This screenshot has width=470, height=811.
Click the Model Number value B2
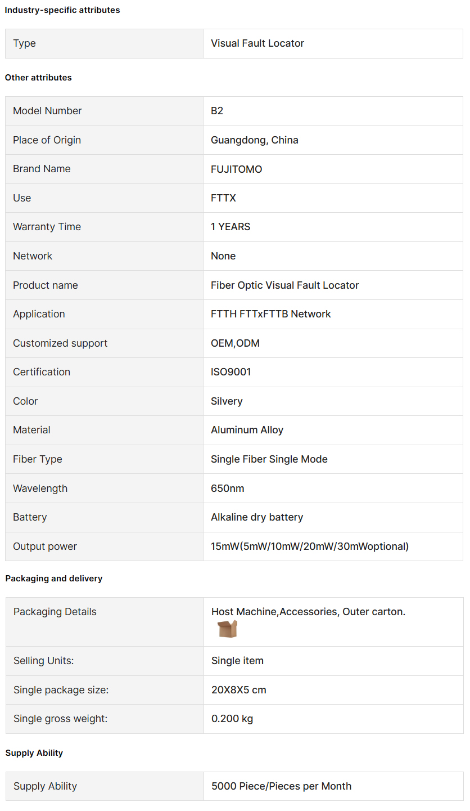pyautogui.click(x=217, y=111)
